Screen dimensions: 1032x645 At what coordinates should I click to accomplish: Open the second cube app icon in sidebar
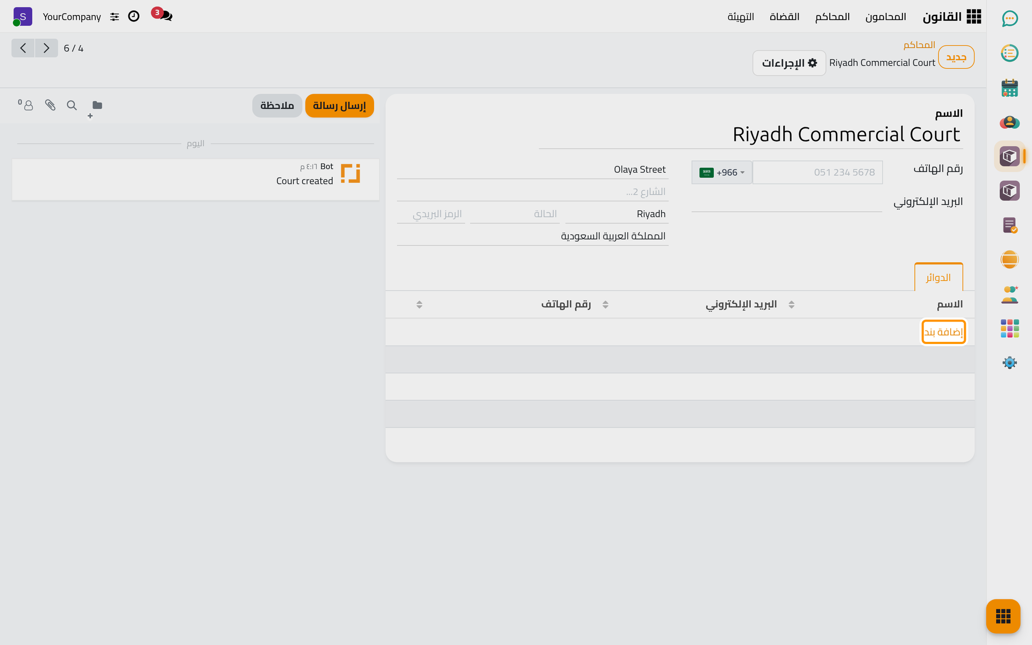coord(1009,191)
